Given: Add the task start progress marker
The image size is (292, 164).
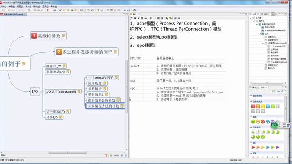Looking at the screenshot, I should [253, 133].
